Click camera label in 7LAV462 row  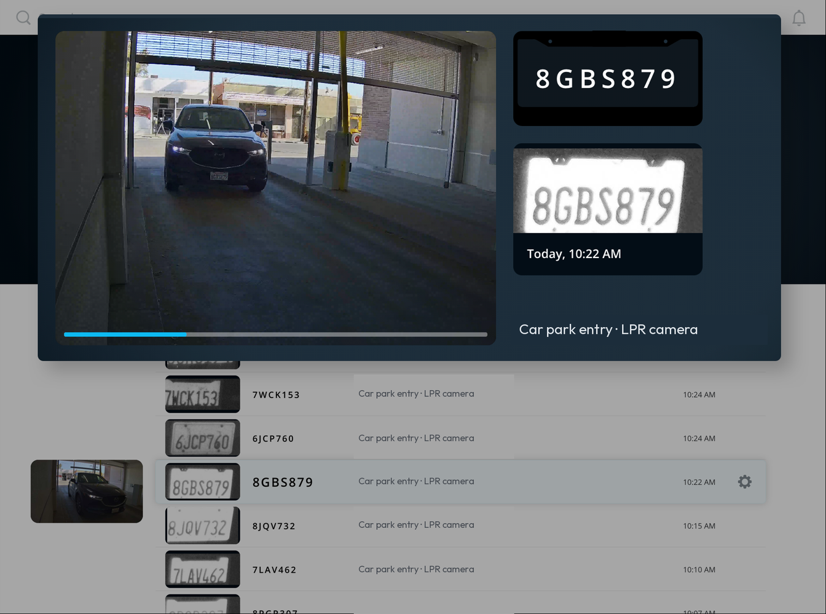coord(416,569)
